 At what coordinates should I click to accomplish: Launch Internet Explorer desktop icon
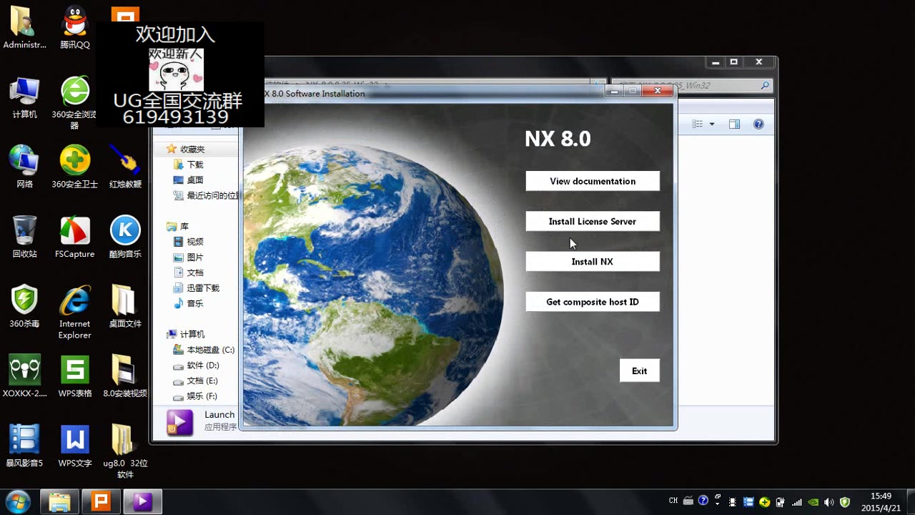click(x=75, y=312)
